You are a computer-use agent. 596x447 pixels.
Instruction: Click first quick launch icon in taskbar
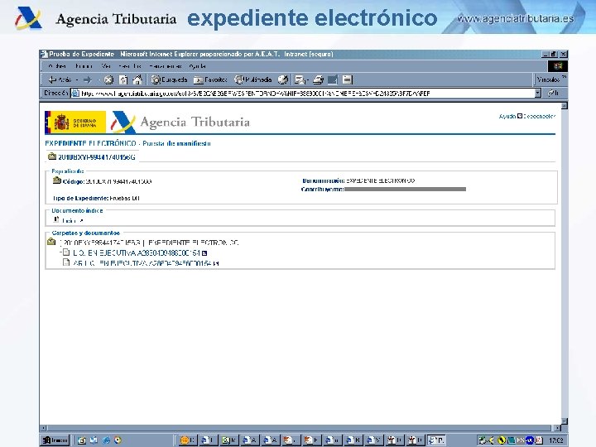click(x=81, y=440)
